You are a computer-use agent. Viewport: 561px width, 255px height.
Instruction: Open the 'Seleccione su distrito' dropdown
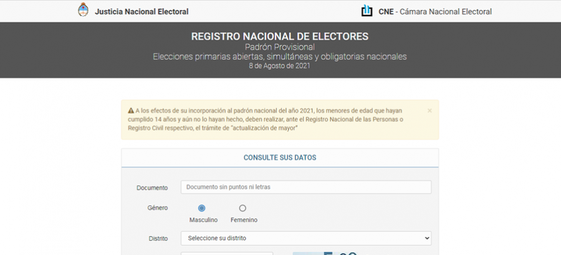306,238
